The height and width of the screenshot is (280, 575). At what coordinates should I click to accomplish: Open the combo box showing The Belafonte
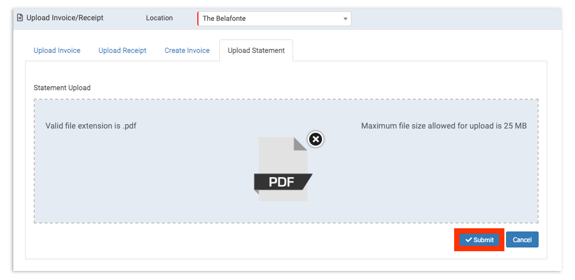pyautogui.click(x=270, y=19)
